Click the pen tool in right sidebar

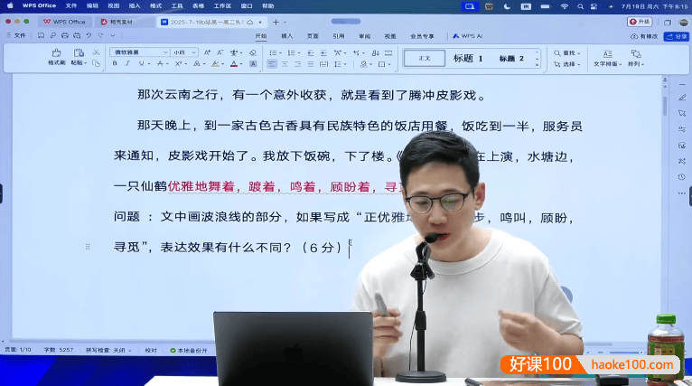coord(682,97)
